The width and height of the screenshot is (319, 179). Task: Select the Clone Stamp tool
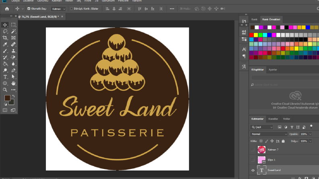[x=13, y=51]
